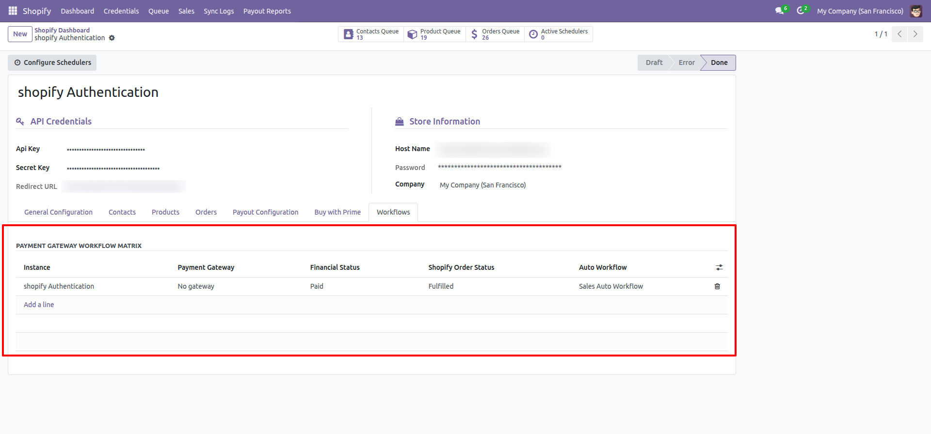This screenshot has height=434, width=931.
Task: Open the Sync Logs menu
Action: tap(219, 11)
